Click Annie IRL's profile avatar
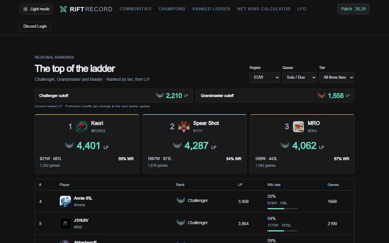 pos(65,201)
